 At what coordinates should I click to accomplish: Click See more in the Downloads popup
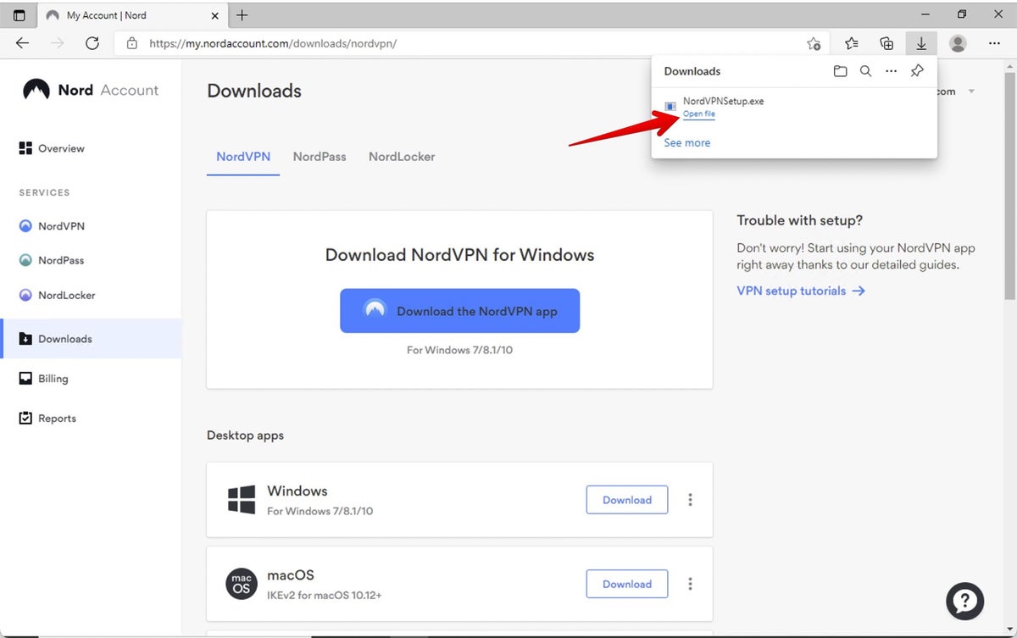tap(687, 142)
